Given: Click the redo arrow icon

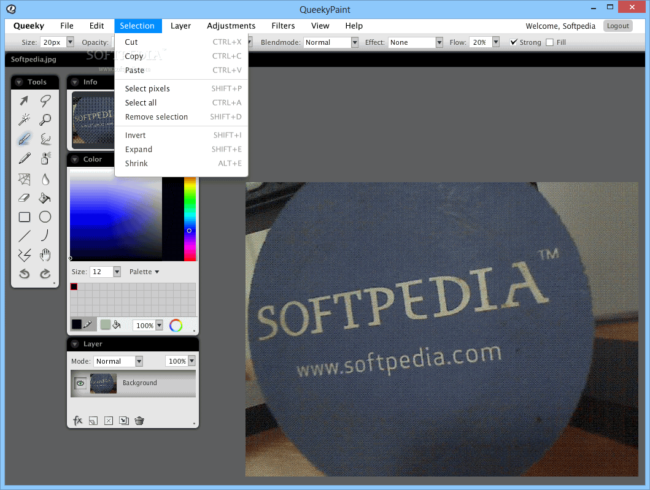Looking at the screenshot, I should pos(45,274).
